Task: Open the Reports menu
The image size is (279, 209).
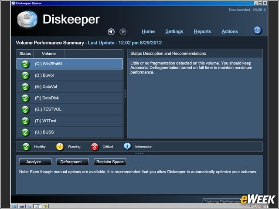Action: 202,31
